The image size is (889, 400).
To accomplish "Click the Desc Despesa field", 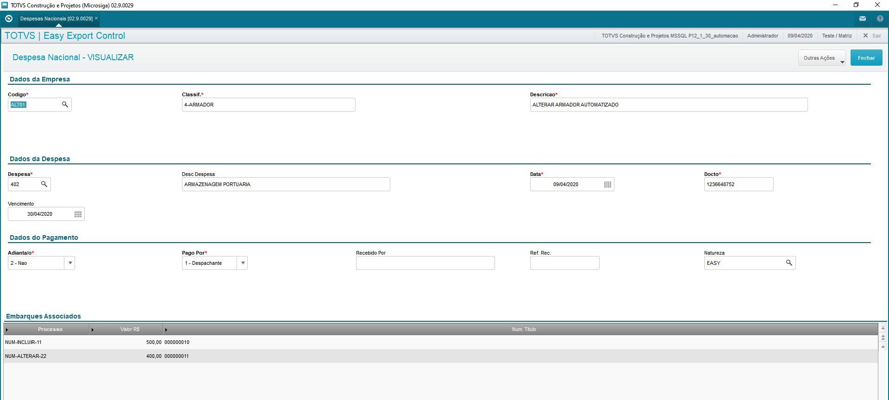I will (x=286, y=184).
